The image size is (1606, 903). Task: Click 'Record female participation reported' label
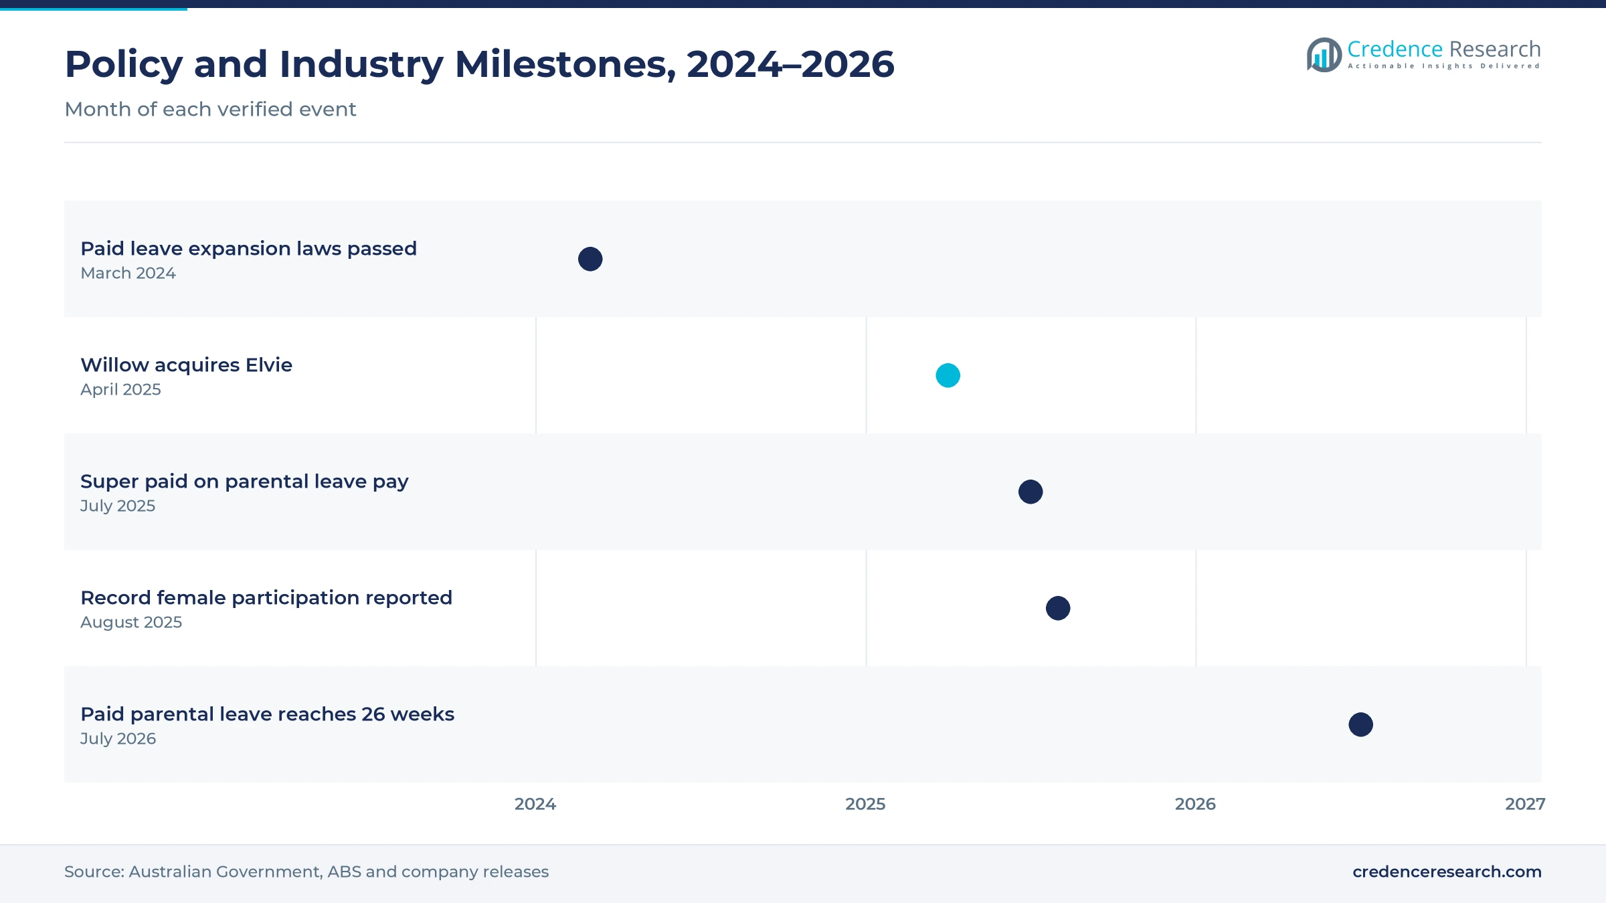266,598
